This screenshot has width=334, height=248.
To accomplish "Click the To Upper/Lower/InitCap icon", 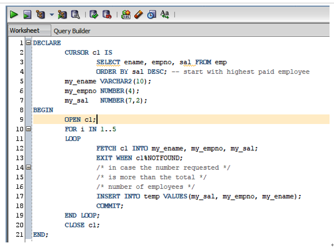I will click(x=164, y=15).
